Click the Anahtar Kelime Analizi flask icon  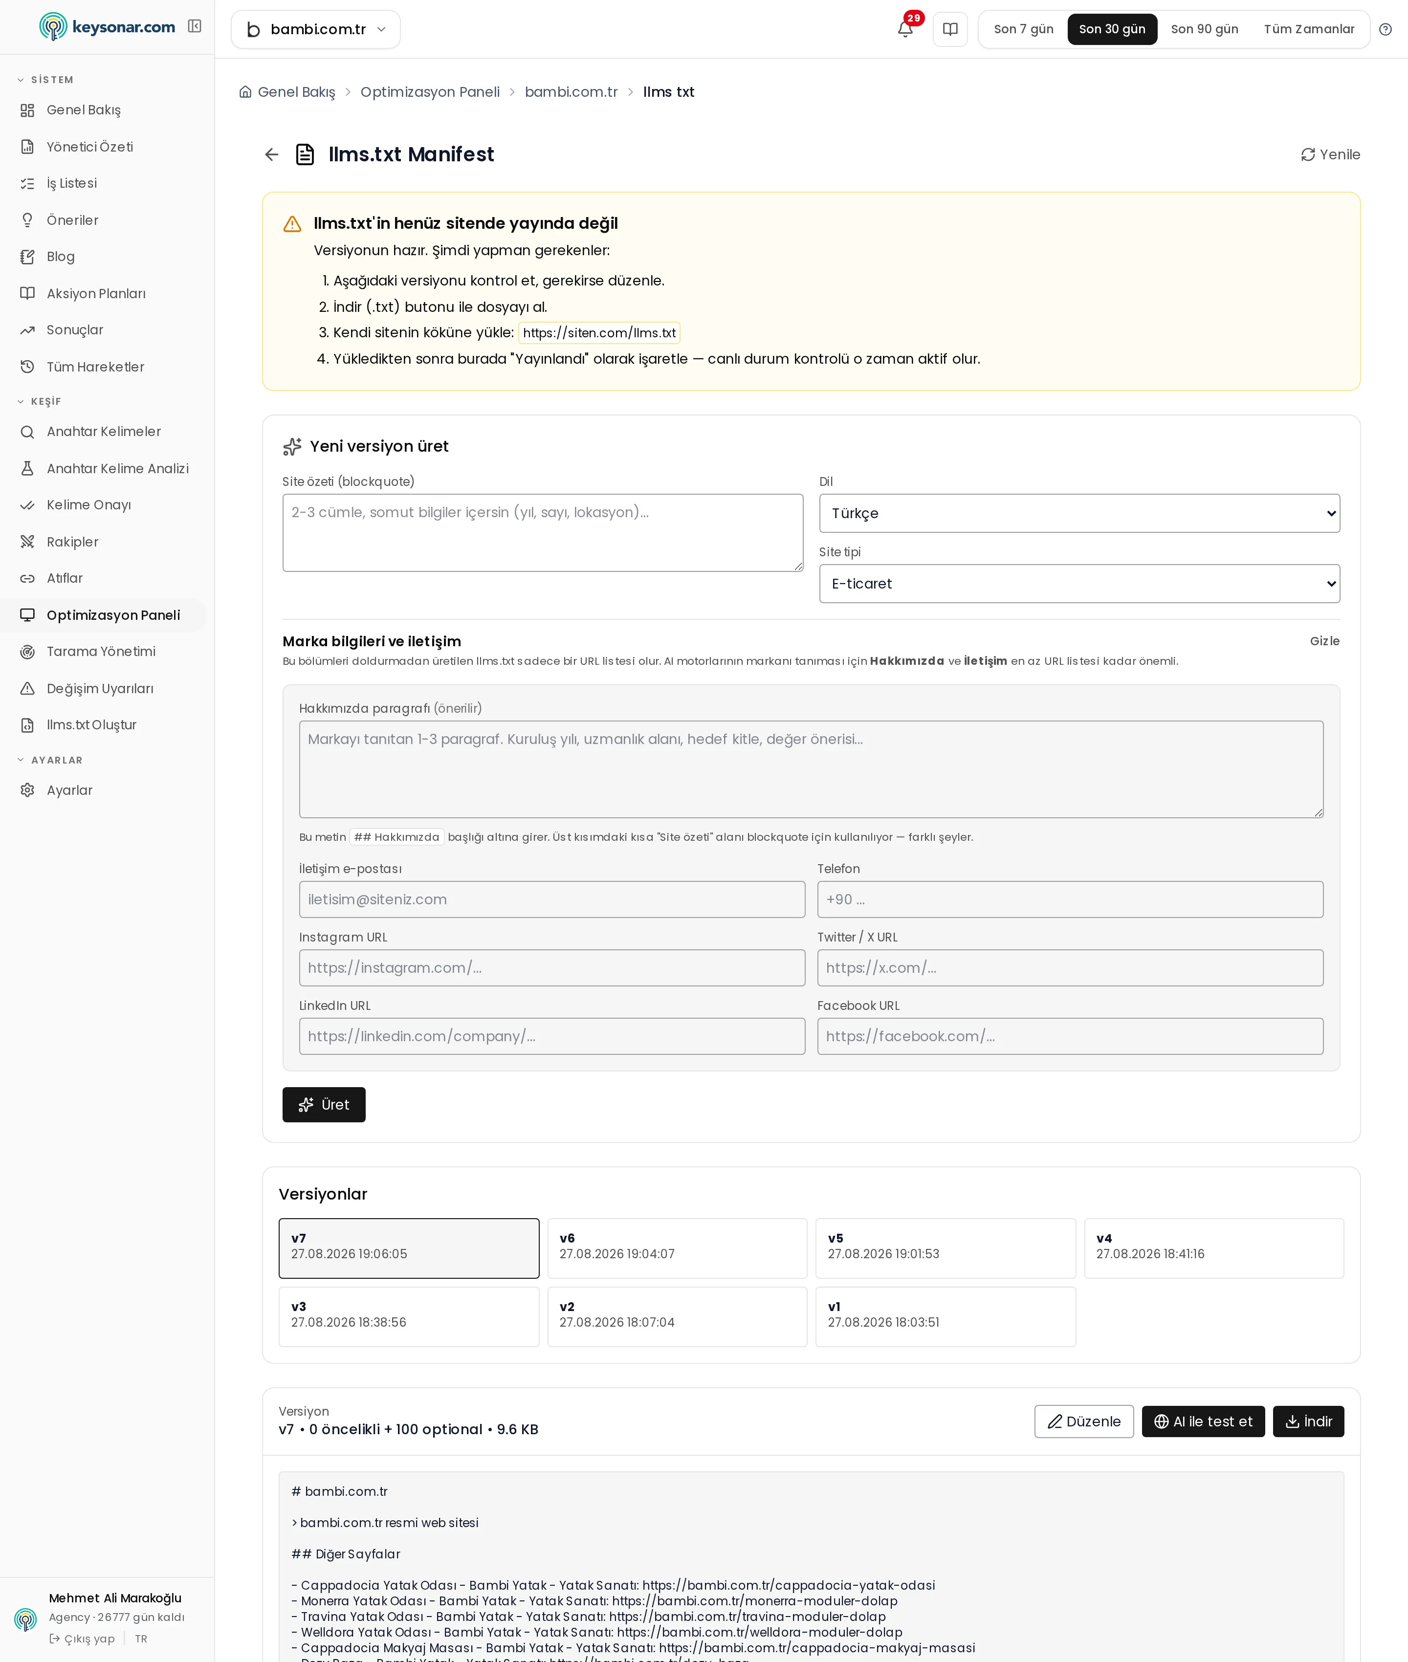(27, 468)
